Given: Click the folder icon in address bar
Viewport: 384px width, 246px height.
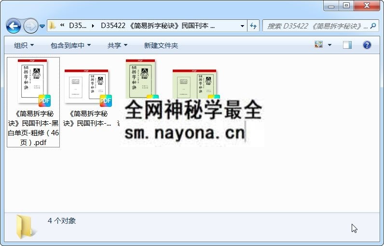Looking at the screenshot, I should pyautogui.click(x=52, y=26).
